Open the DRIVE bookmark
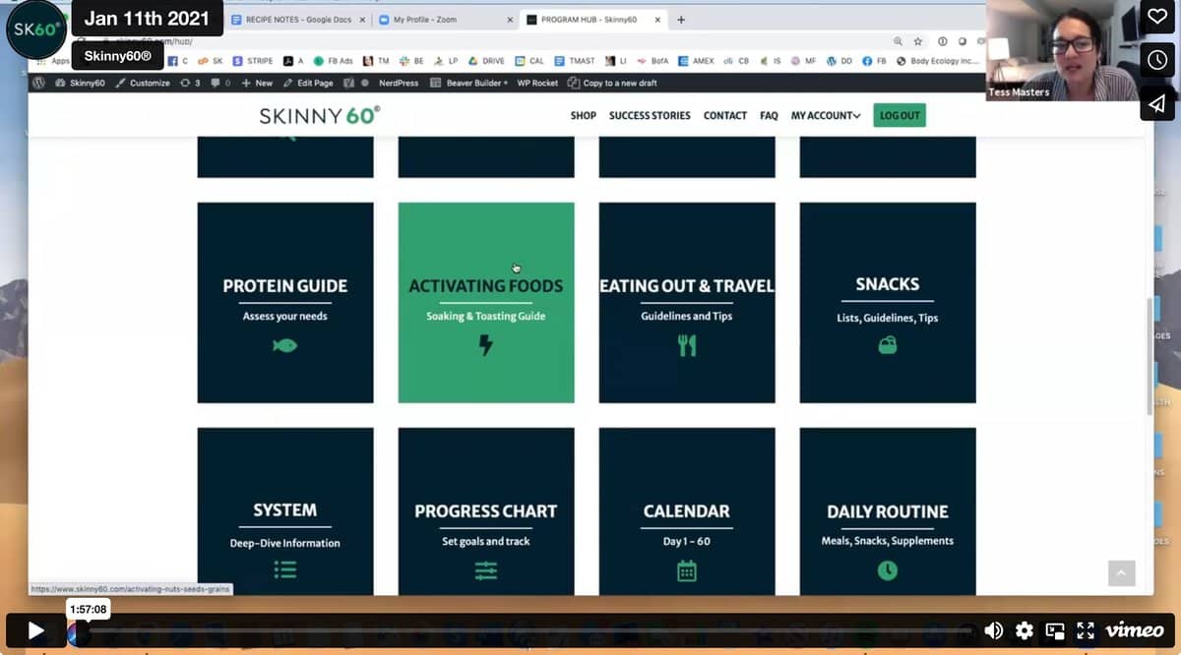The image size is (1181, 655). point(486,61)
